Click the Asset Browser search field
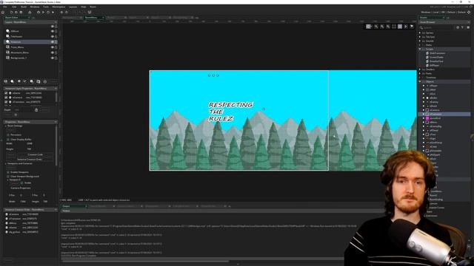 (438, 27)
